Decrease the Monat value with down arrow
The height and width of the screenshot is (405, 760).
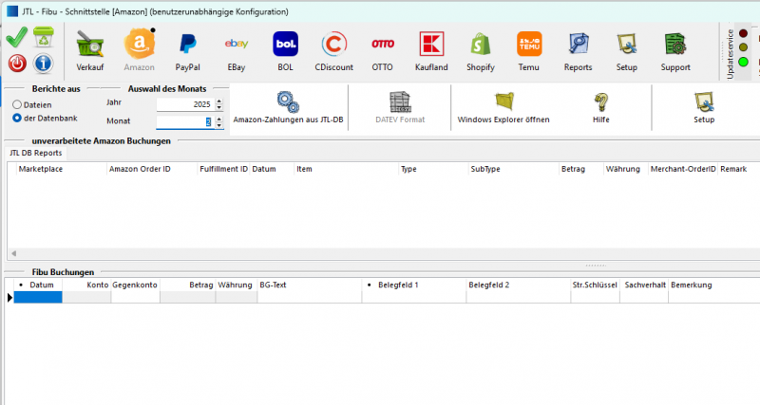click(x=219, y=126)
